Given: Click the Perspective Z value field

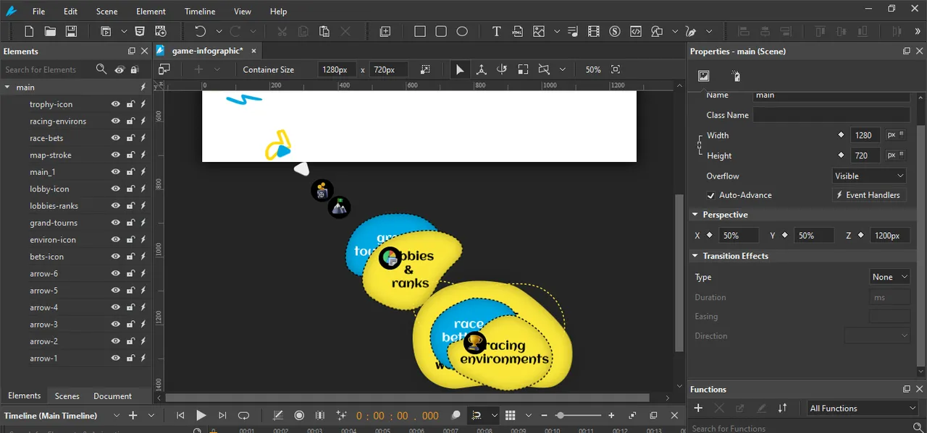Looking at the screenshot, I should (x=889, y=236).
